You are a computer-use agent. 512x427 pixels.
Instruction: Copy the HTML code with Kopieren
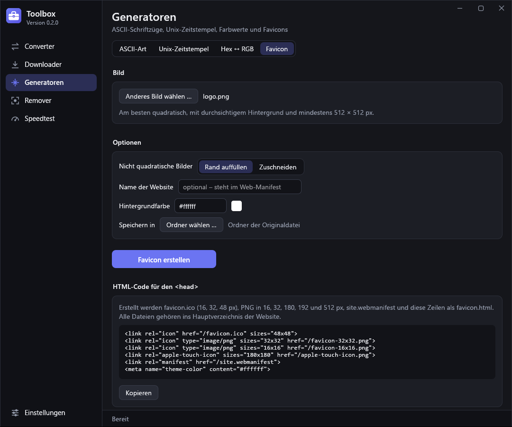point(138,393)
